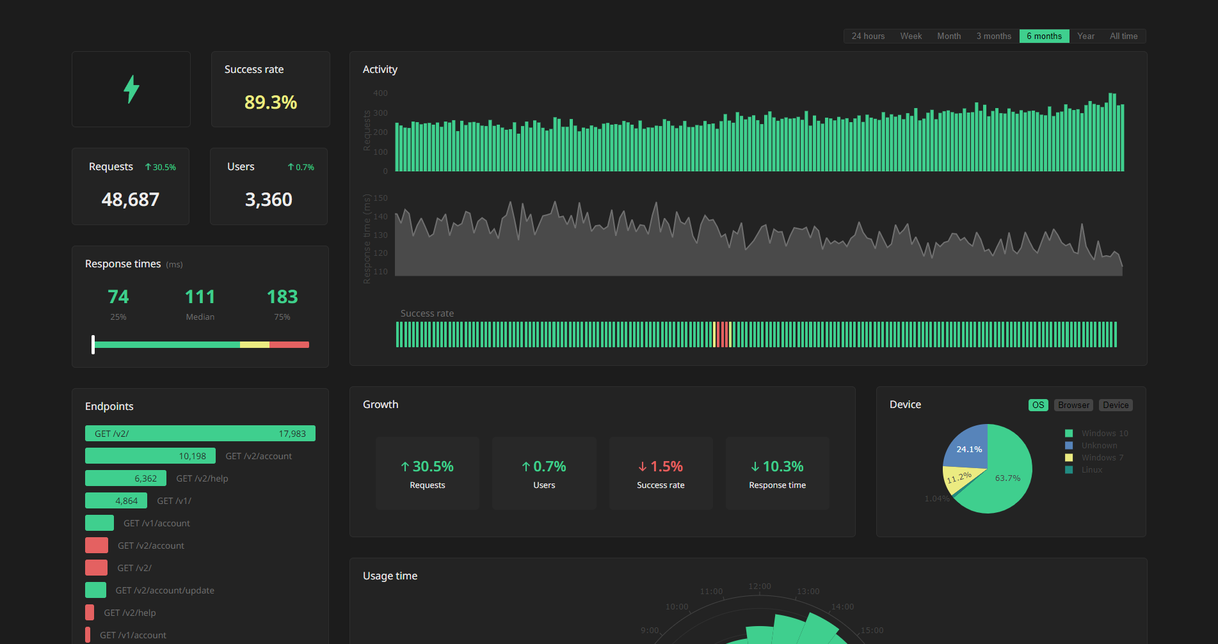Click the Windows 7 legend color box

click(1068, 457)
